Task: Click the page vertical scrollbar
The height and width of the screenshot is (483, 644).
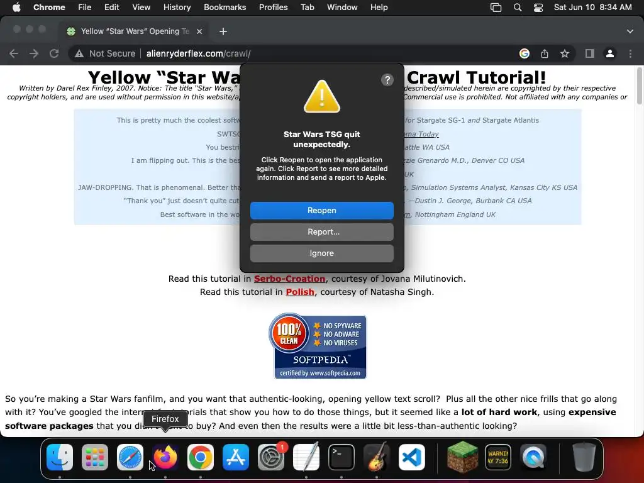Action: (x=639, y=86)
